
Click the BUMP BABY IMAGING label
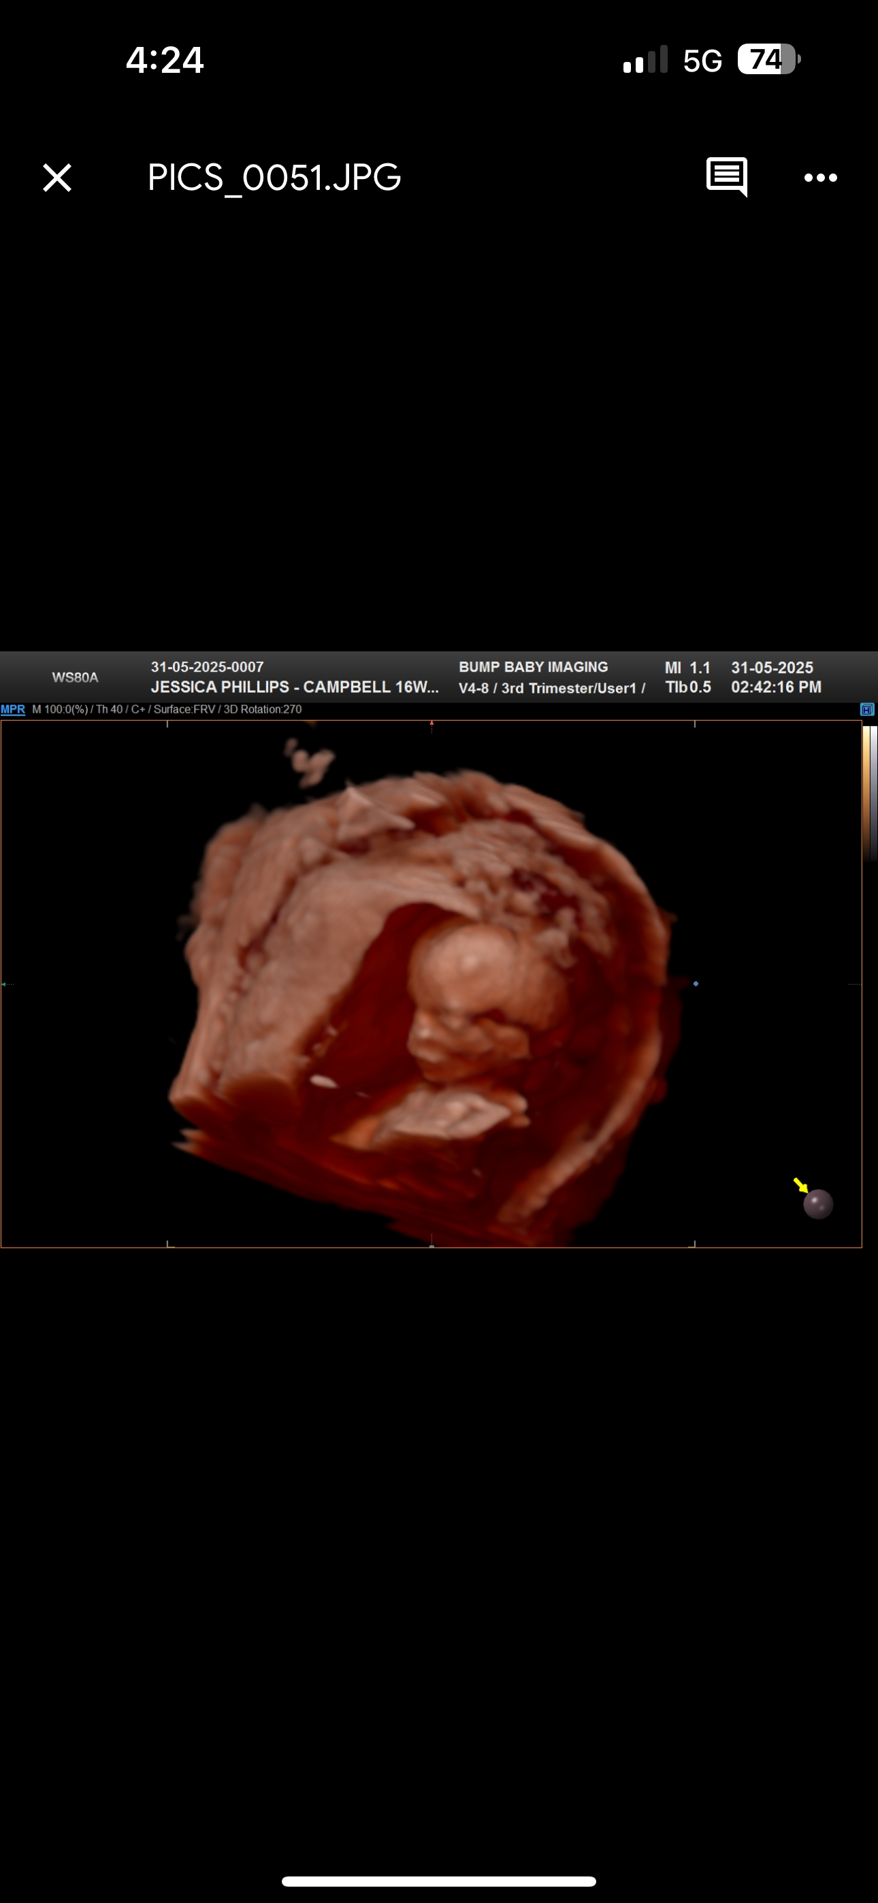pyautogui.click(x=533, y=667)
